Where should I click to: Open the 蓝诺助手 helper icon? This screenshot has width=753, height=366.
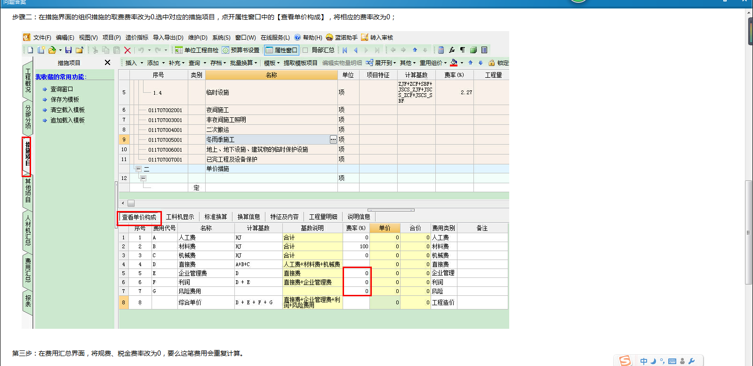pyautogui.click(x=329, y=37)
